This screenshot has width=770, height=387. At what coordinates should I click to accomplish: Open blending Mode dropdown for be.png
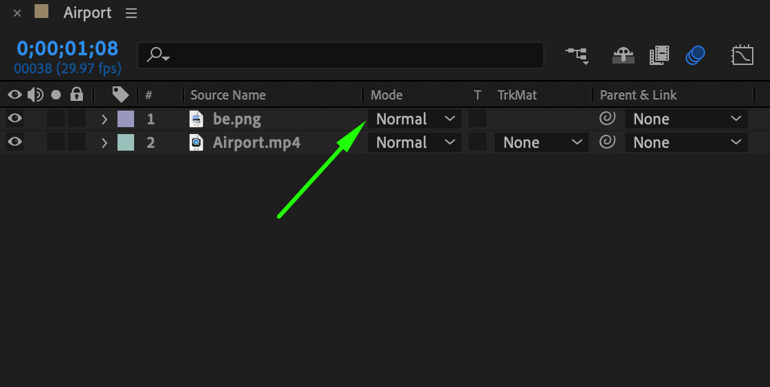[x=415, y=119]
